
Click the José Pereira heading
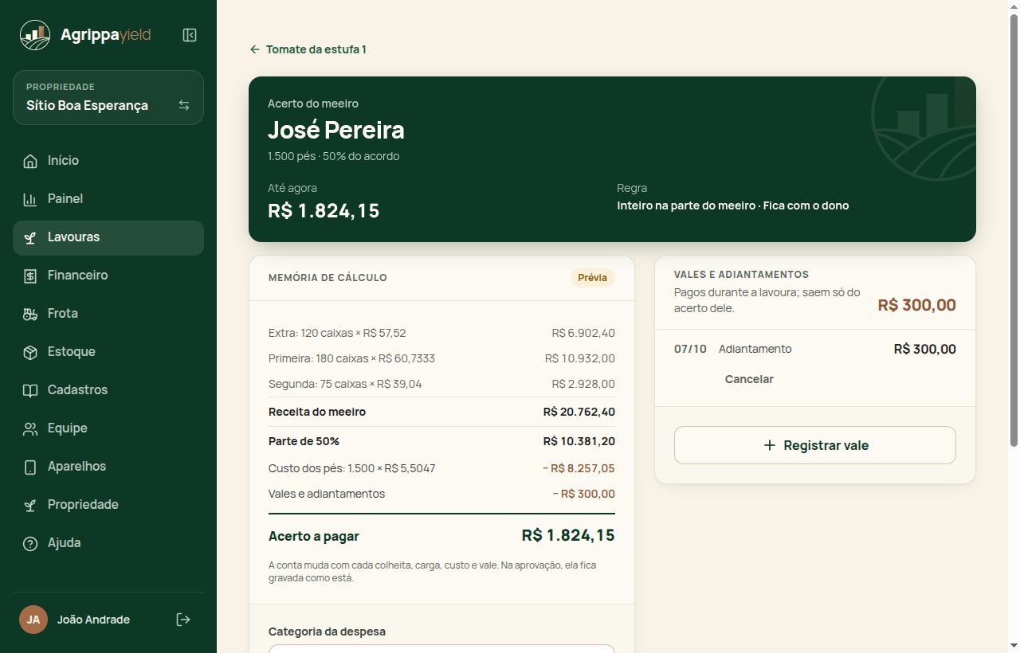click(336, 130)
